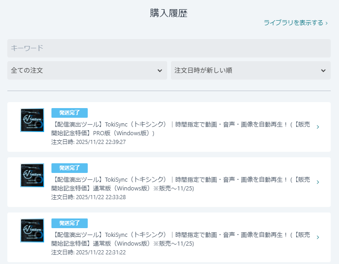The height and width of the screenshot is (264, 339).
Task: Open the 全ての注文 filter dropdown
Action: [x=87, y=70]
